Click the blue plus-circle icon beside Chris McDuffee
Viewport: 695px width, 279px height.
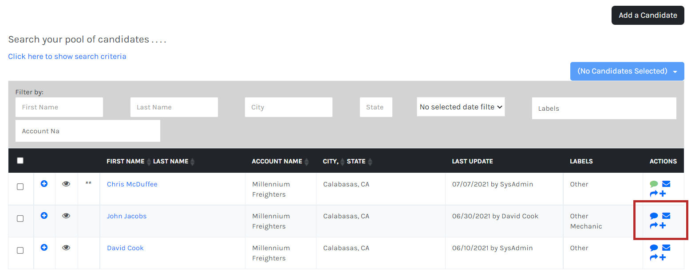pyautogui.click(x=44, y=184)
